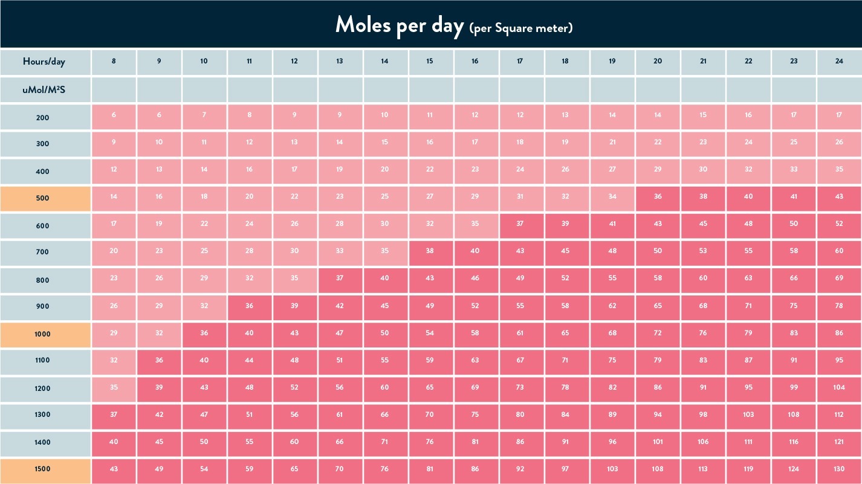Select the Hours/day header cell
Image resolution: width=862 pixels, height=484 pixels.
click(45, 62)
